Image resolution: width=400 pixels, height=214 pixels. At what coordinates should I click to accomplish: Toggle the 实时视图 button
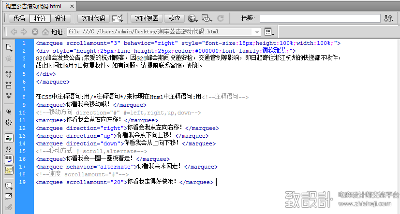pos(147,18)
